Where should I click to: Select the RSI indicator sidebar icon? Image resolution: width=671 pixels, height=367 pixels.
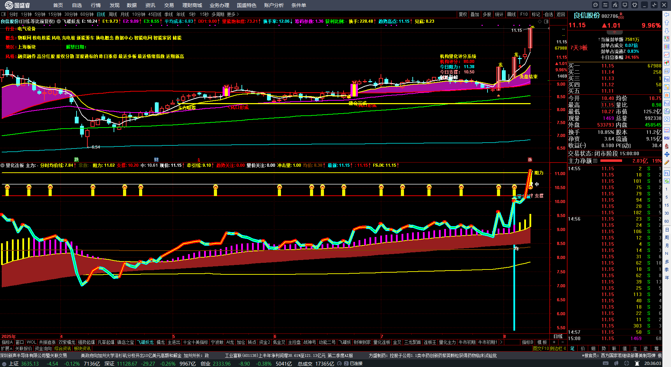(667, 138)
